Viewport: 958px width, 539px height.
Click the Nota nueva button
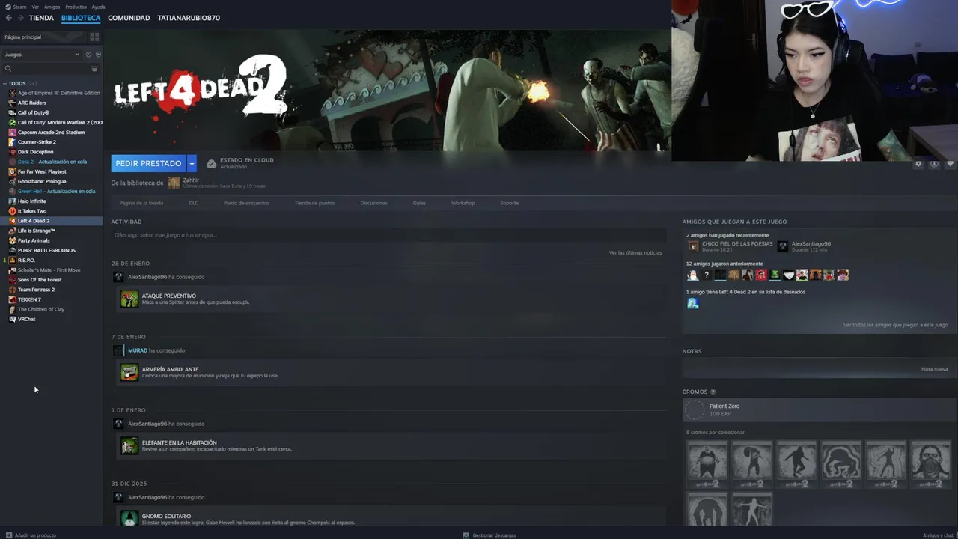[934, 369]
